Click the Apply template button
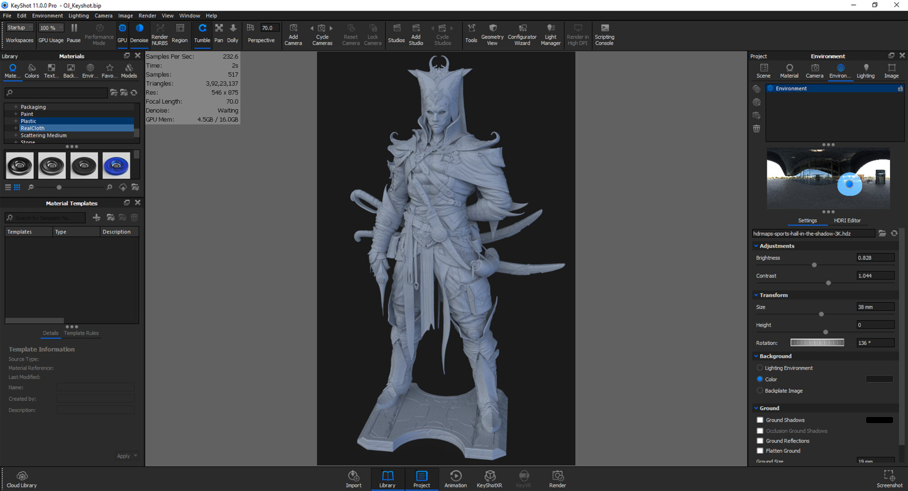The image size is (908, 491). [x=123, y=456]
